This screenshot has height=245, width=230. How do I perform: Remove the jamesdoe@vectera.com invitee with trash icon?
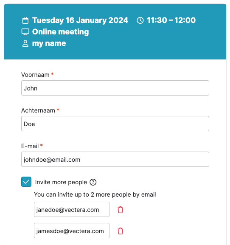(x=121, y=231)
